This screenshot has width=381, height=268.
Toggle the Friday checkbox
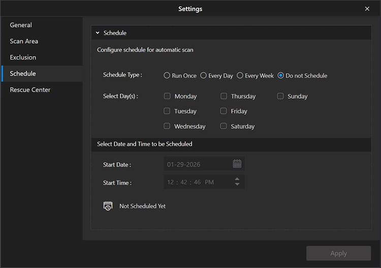point(224,111)
